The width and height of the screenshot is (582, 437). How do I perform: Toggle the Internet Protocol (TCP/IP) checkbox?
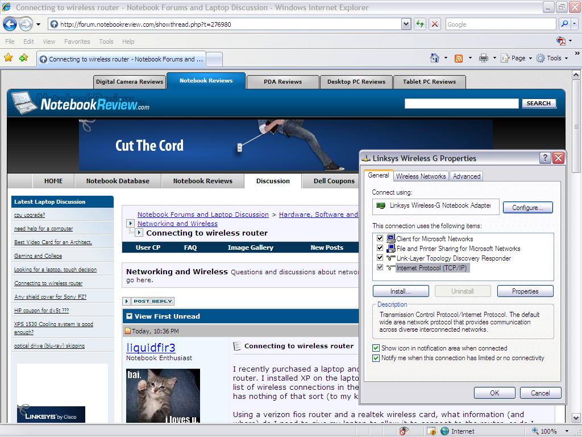click(380, 267)
